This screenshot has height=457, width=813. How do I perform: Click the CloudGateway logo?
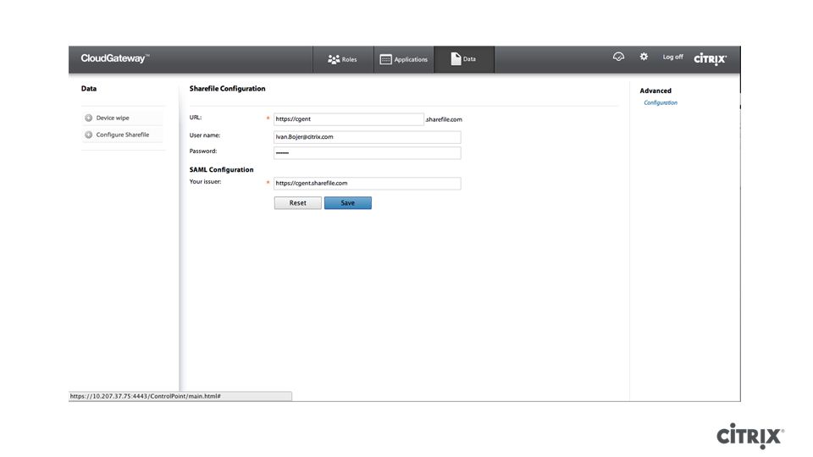[114, 58]
